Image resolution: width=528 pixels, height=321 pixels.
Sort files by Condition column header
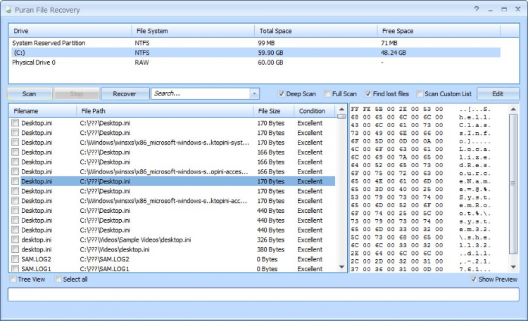(x=312, y=111)
